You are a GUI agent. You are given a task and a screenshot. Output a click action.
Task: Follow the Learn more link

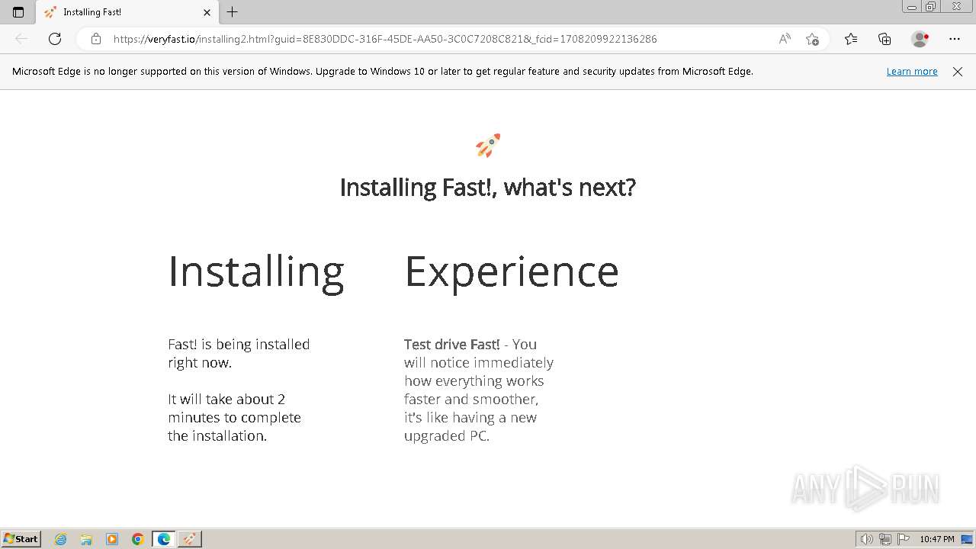click(x=912, y=71)
